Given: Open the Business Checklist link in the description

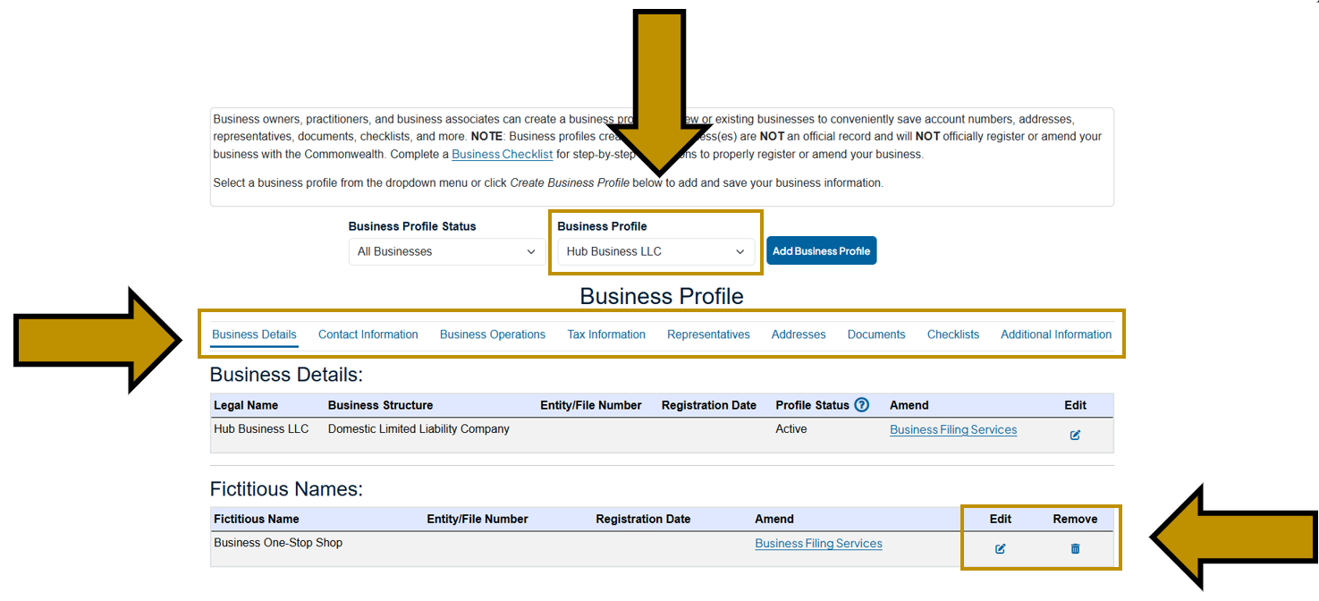Looking at the screenshot, I should coord(502,153).
